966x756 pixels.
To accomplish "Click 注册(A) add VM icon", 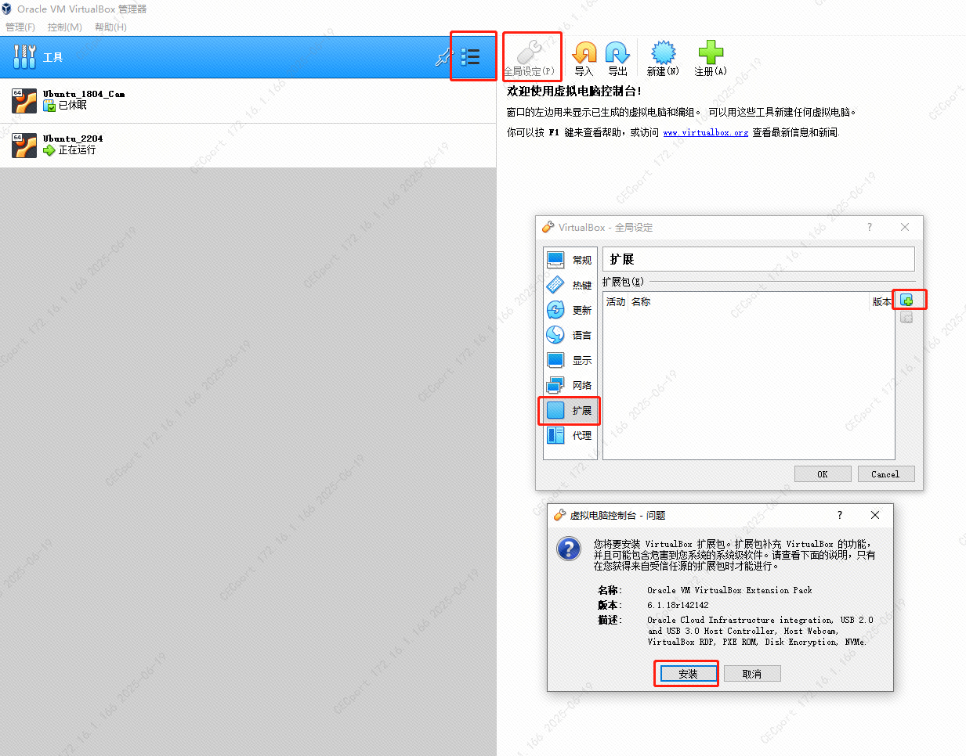I will pyautogui.click(x=711, y=58).
